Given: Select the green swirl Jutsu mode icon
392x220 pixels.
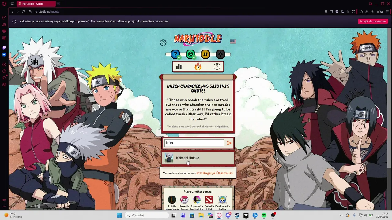Looking at the screenshot, I should [x=190, y=55].
